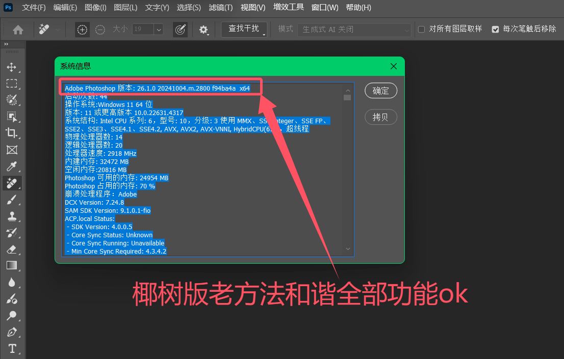Select the Eyedropper tool
564x359 pixels.
(x=12, y=167)
